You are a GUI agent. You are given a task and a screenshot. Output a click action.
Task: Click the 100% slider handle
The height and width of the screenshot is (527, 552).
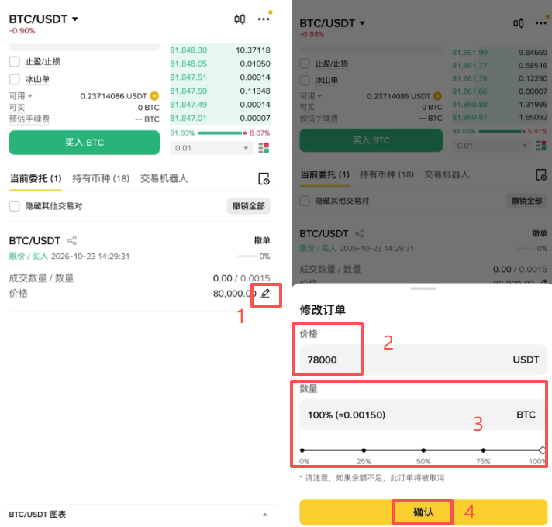(x=543, y=450)
